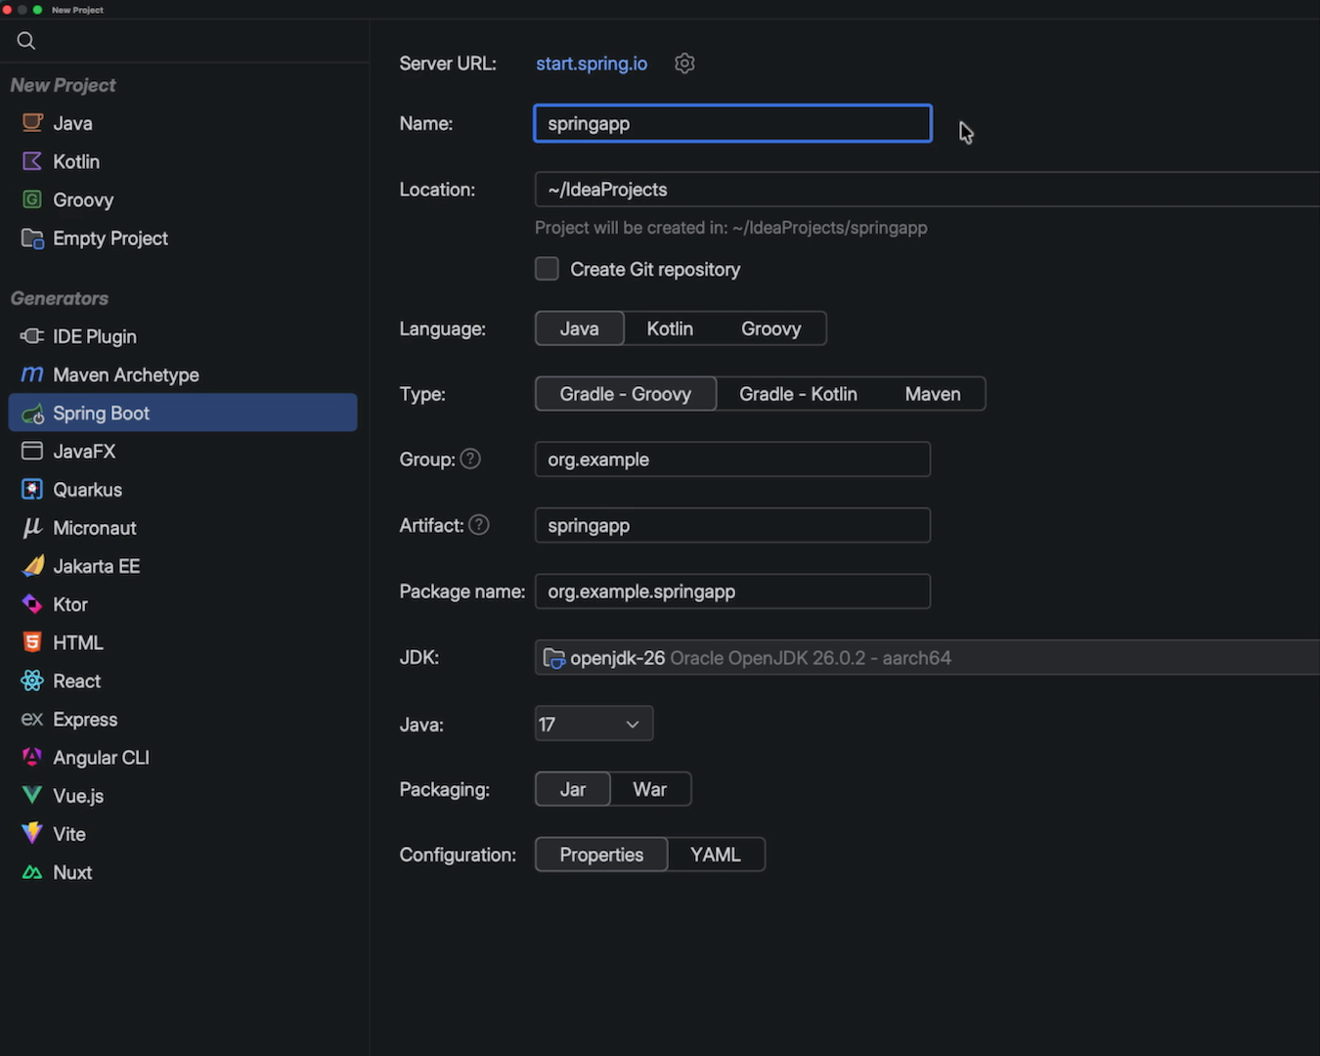Edit the Artifact text field

tap(732, 525)
